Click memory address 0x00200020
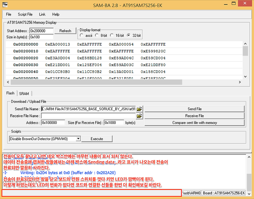254x199 pixels. (26, 58)
